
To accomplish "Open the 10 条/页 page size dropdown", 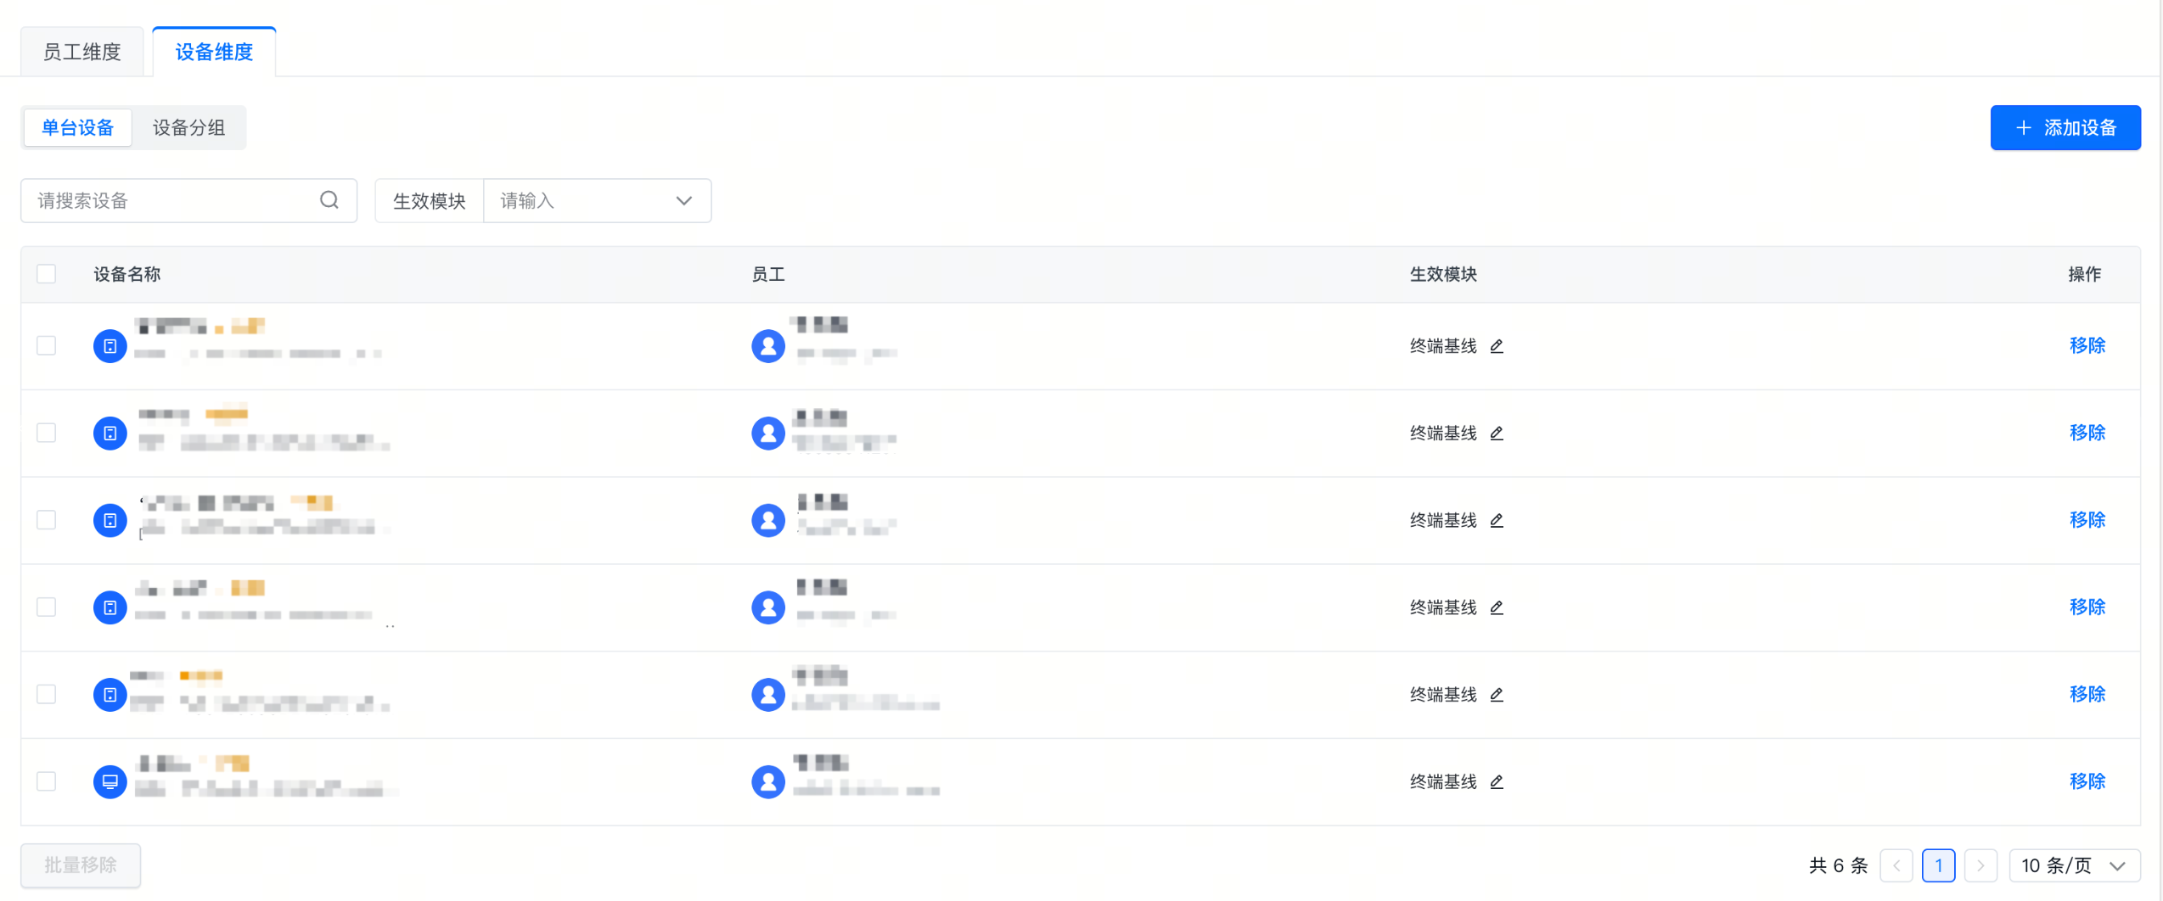I will [2073, 865].
